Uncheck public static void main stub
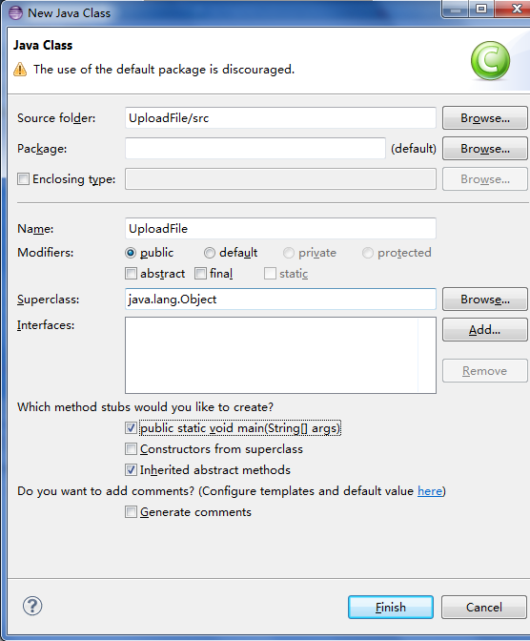 pyautogui.click(x=131, y=428)
